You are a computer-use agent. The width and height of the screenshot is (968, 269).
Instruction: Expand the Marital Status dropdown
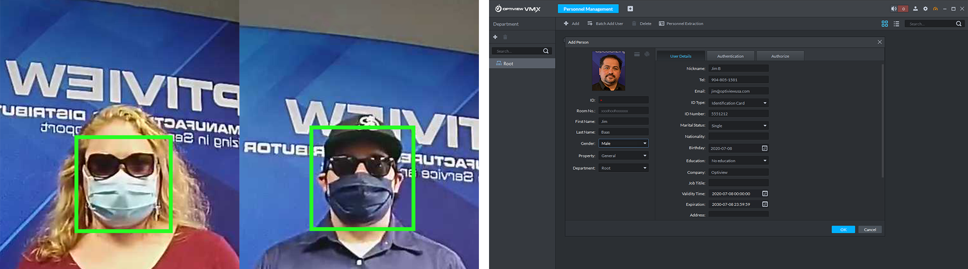tap(764, 126)
